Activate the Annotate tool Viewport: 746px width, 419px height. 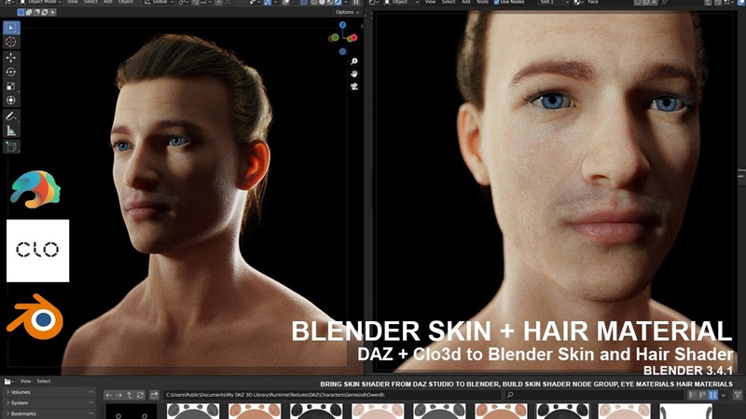[x=11, y=115]
